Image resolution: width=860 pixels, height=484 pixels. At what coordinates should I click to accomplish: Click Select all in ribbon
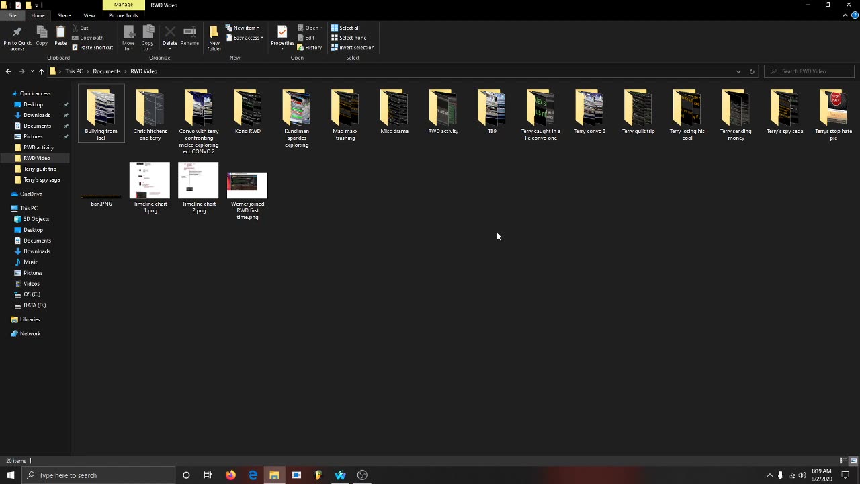(x=345, y=28)
